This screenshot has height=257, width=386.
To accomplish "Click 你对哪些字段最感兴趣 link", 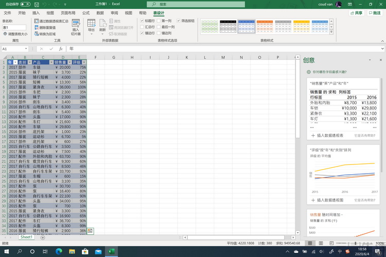I will [x=329, y=72].
